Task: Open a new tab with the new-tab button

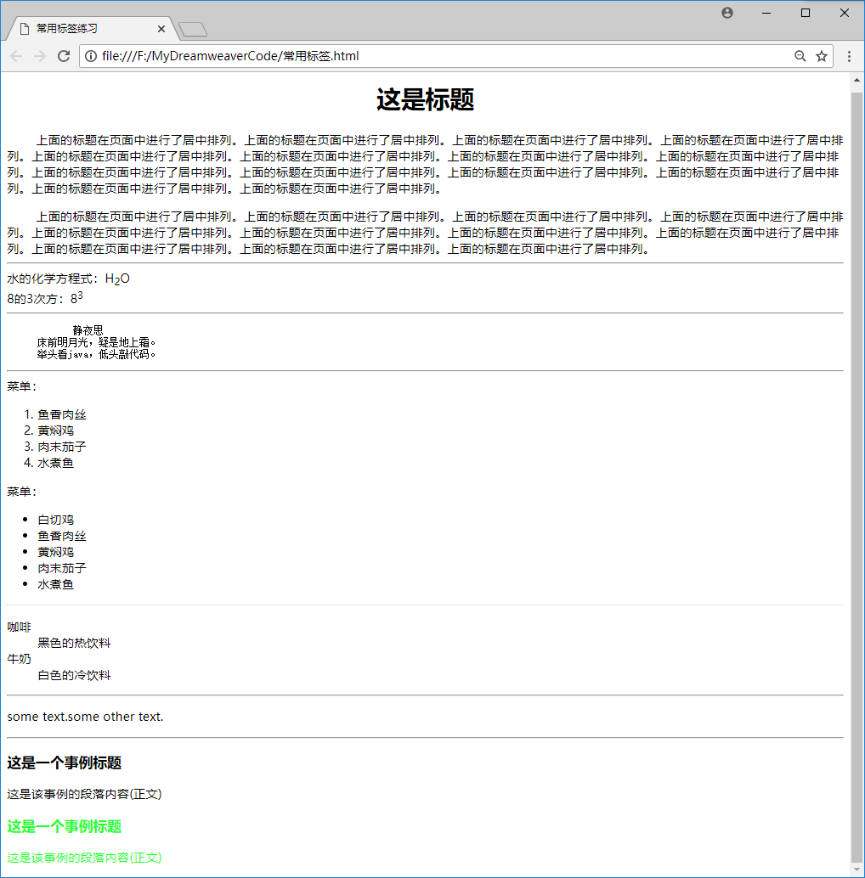Action: point(193,29)
